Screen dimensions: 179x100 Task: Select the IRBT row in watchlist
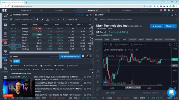tap(50, 37)
